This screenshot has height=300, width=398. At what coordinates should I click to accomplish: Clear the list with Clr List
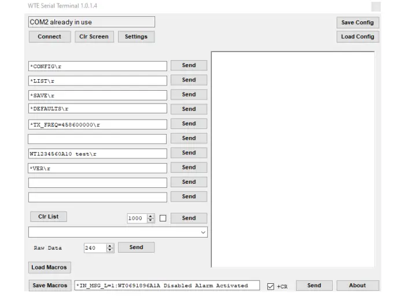click(x=49, y=217)
